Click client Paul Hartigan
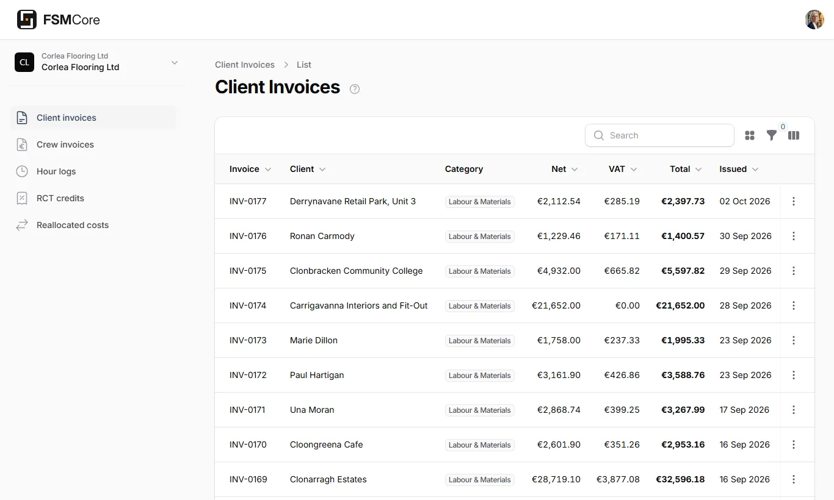834x500 pixels. [x=317, y=375]
